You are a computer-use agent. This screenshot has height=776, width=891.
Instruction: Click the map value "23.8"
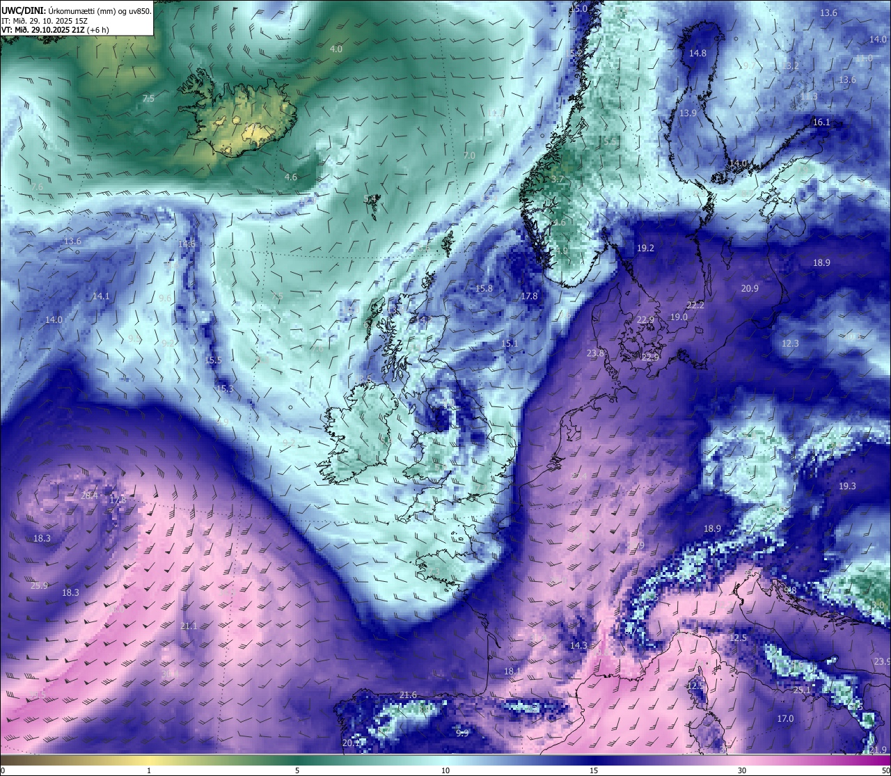pyautogui.click(x=595, y=354)
